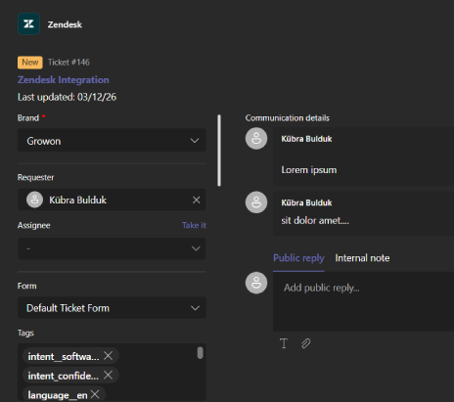Click the Tags label

[25, 333]
